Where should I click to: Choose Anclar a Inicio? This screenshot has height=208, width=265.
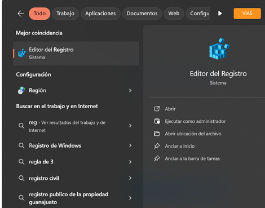pyautogui.click(x=180, y=146)
